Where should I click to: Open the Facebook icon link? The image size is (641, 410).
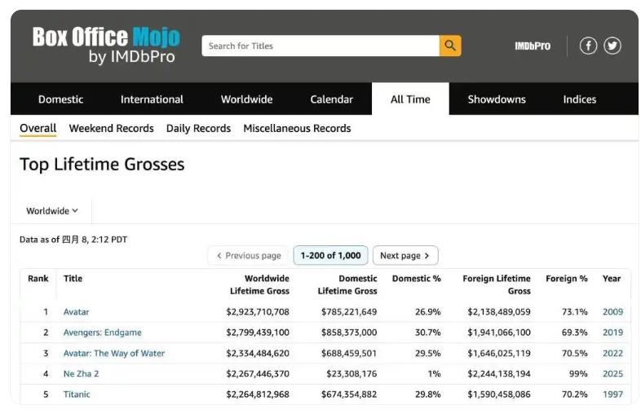tap(588, 46)
